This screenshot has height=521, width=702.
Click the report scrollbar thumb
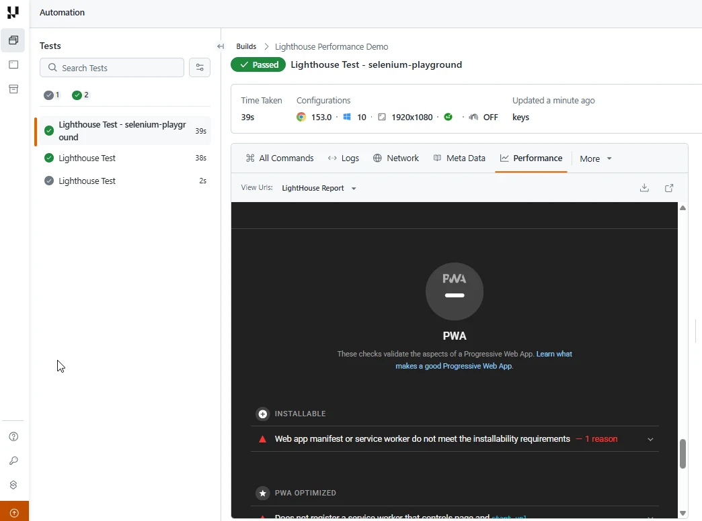click(x=682, y=453)
